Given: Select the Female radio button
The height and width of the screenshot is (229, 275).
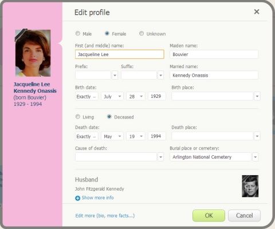Looking at the screenshot, I should pos(107,33).
